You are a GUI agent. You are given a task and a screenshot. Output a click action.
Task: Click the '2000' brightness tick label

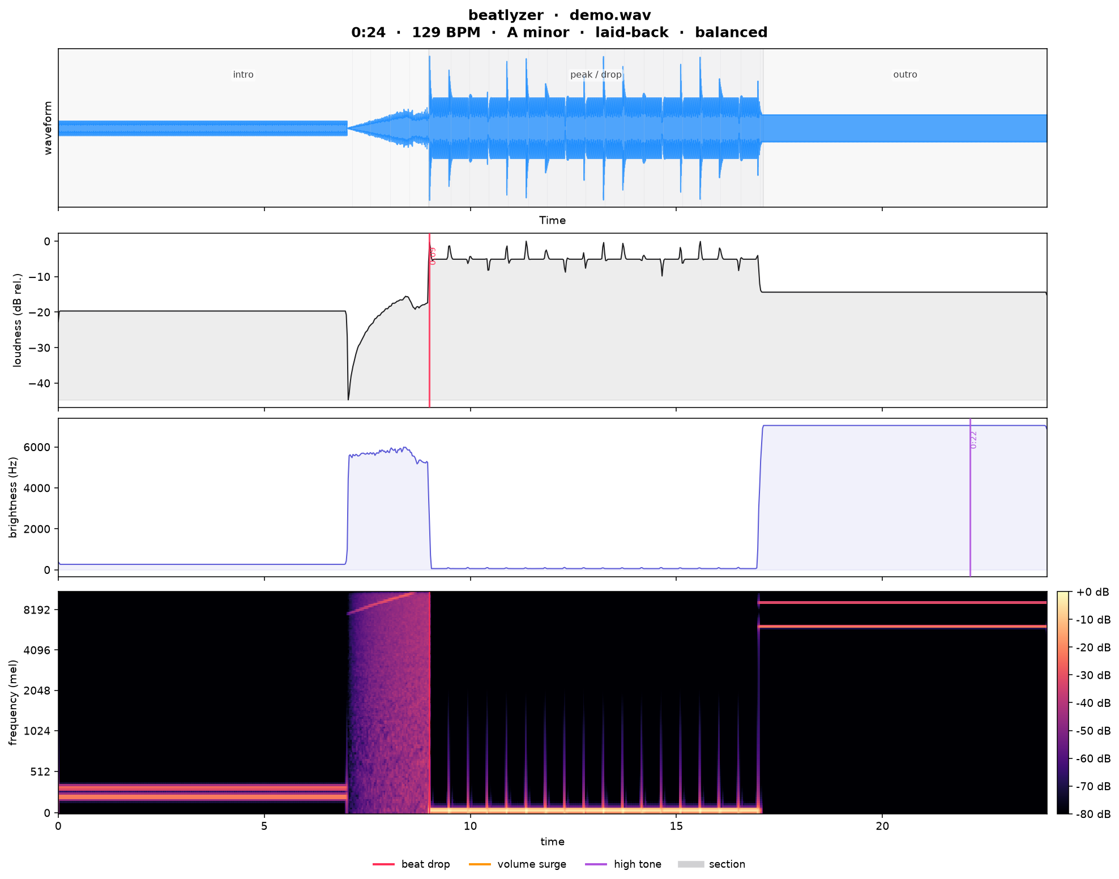pyautogui.click(x=37, y=529)
